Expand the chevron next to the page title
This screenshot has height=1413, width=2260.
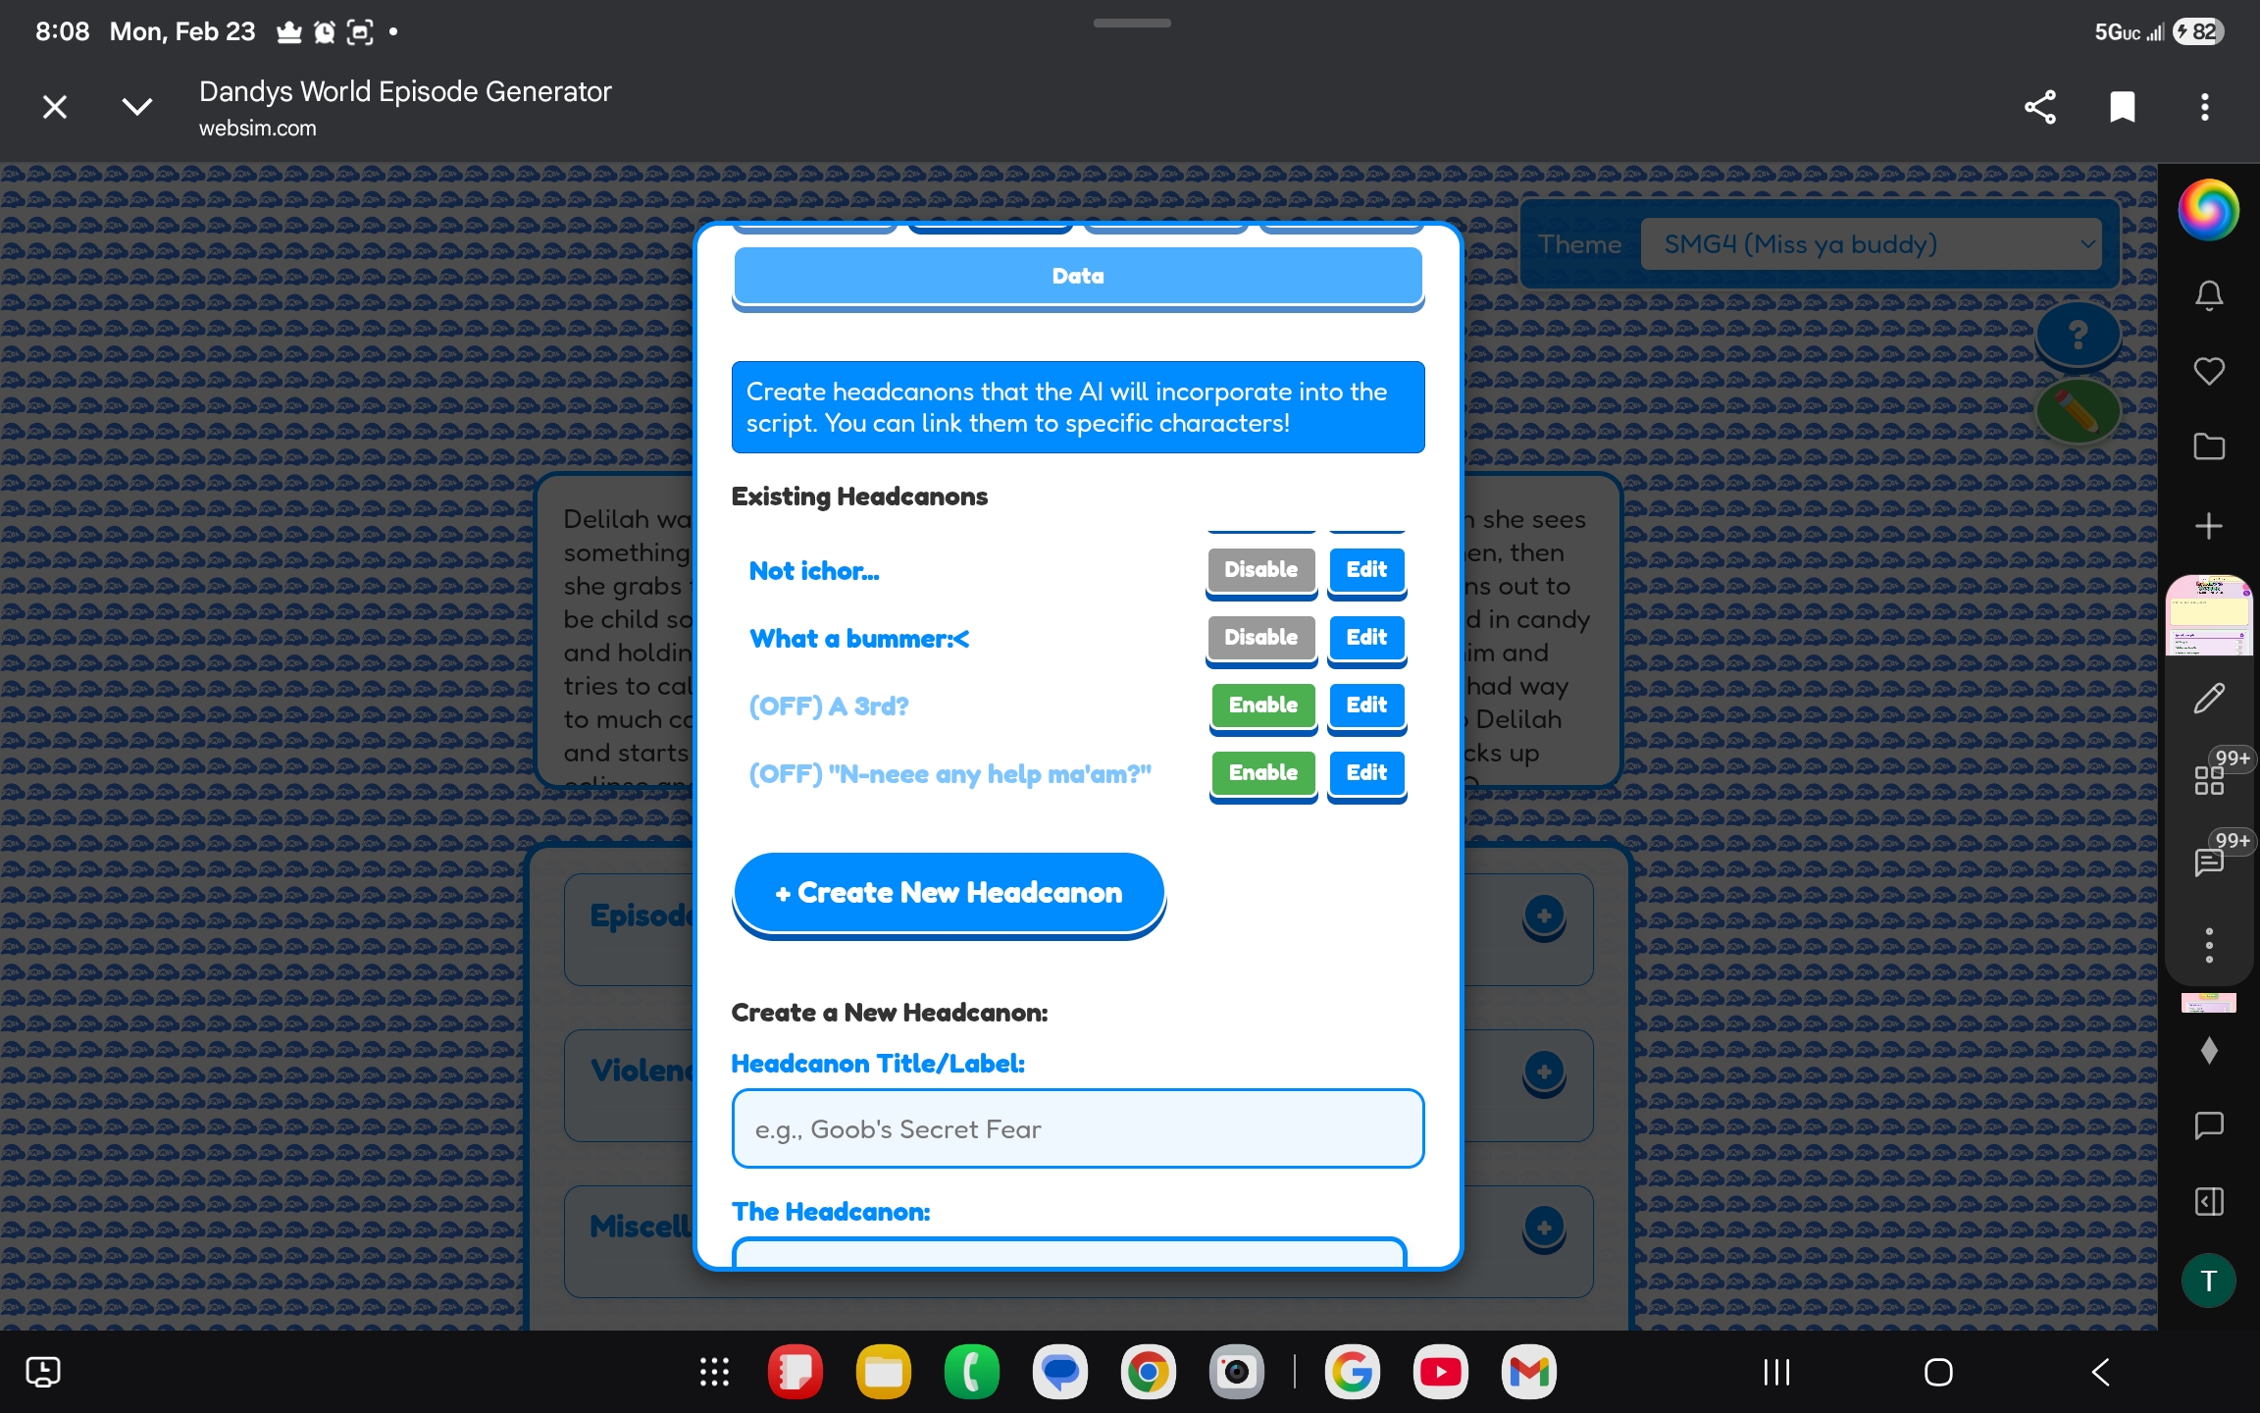point(137,107)
